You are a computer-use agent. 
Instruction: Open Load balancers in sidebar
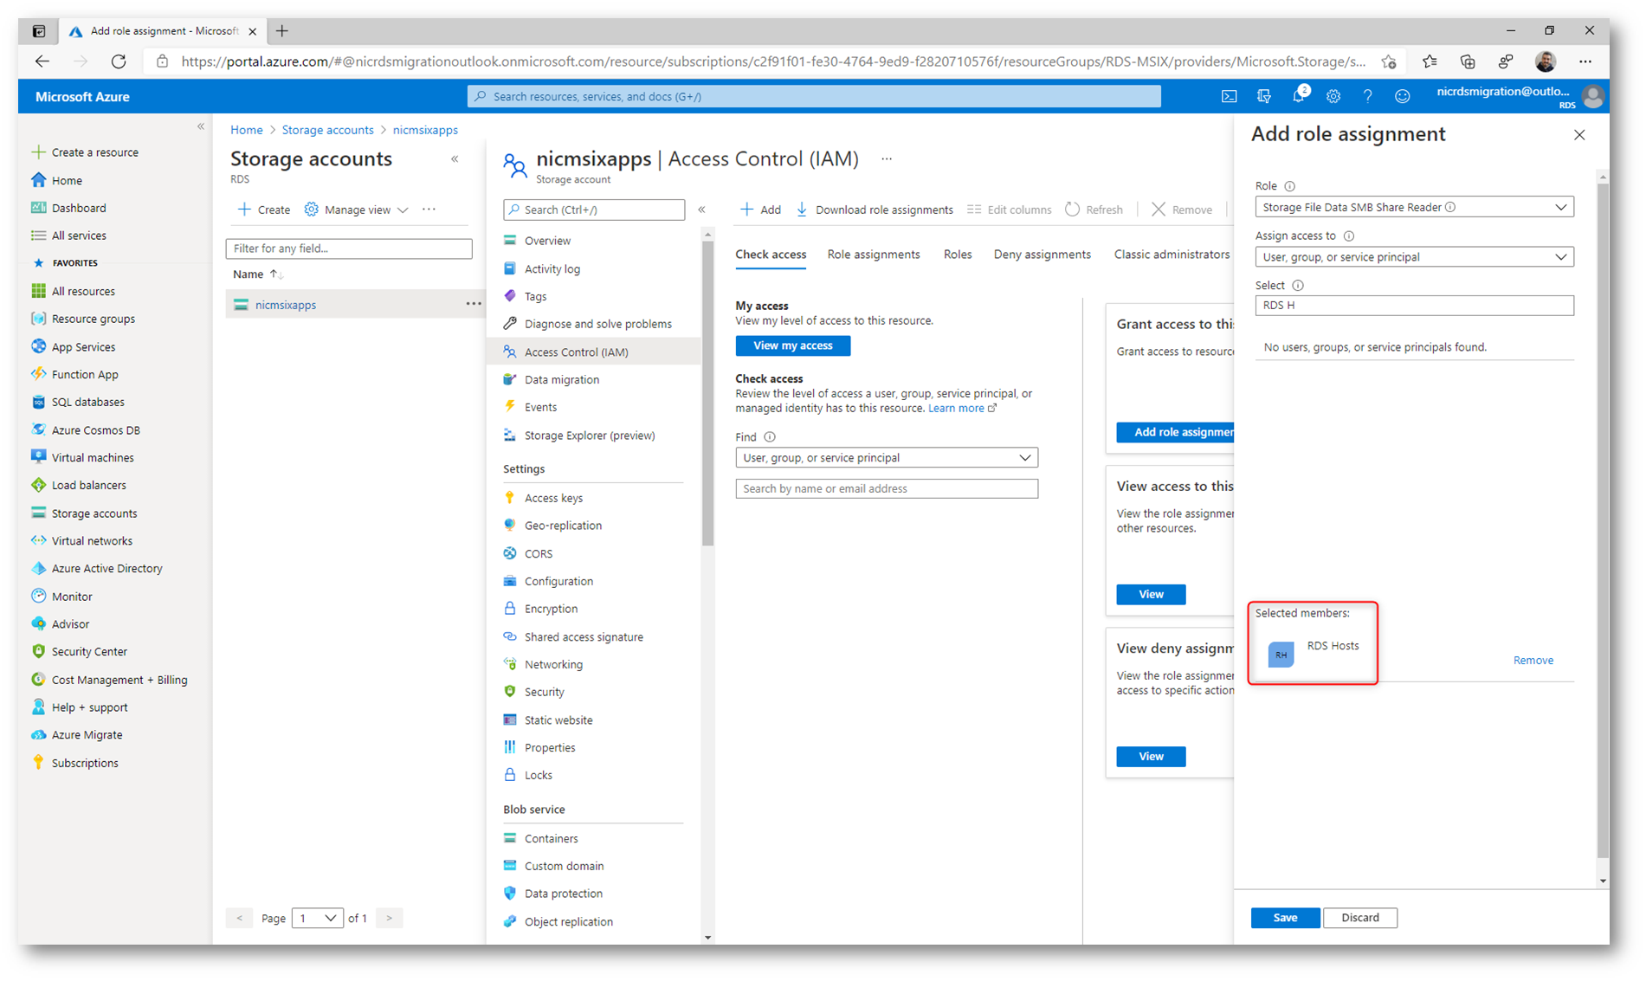(x=79, y=485)
